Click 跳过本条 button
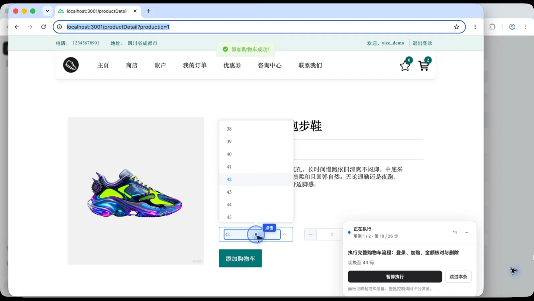The image size is (534, 301). (x=458, y=277)
